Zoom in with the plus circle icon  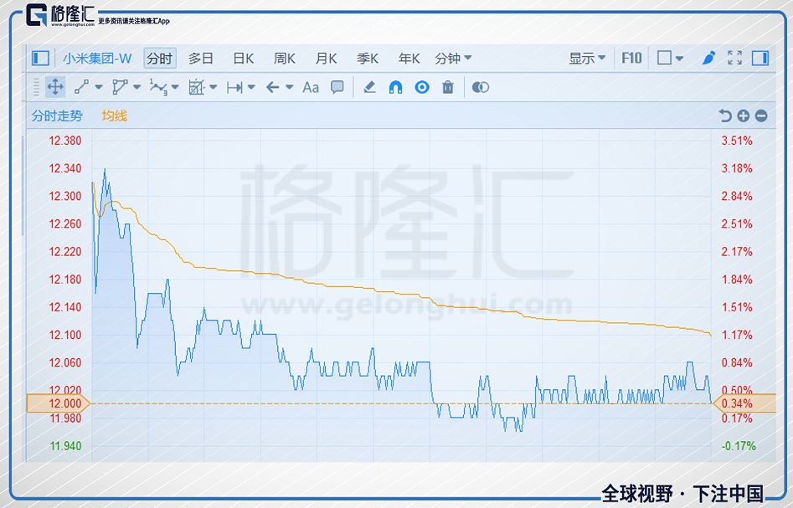[743, 115]
